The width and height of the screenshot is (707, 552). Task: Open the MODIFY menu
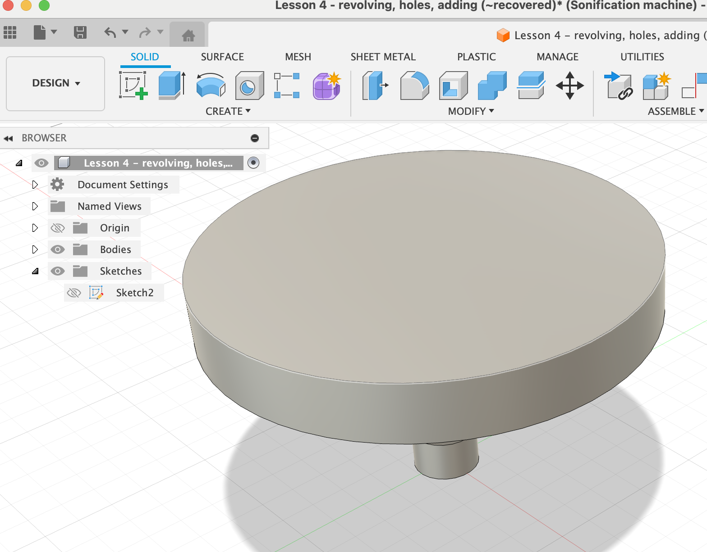471,111
